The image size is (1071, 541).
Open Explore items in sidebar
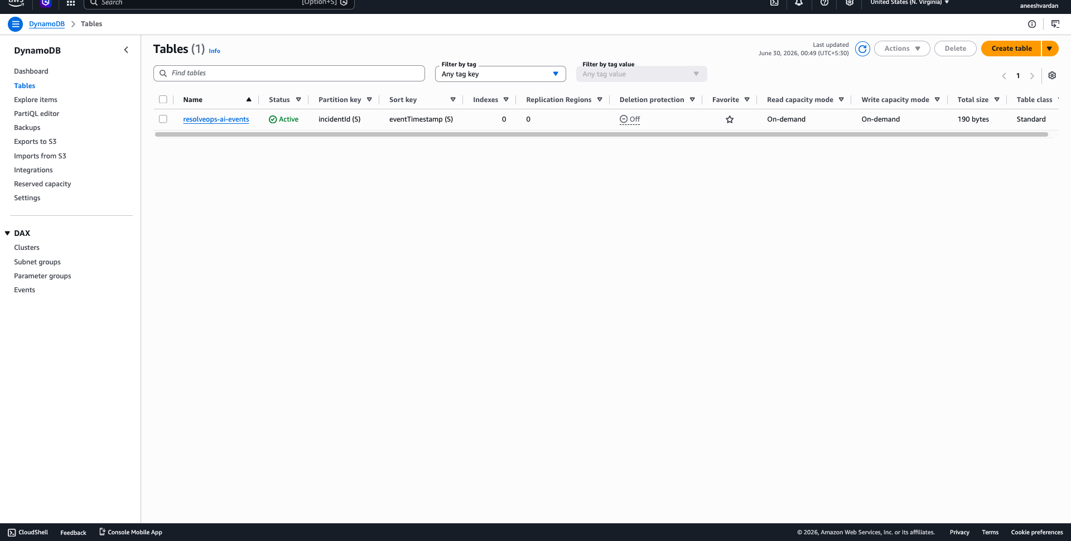36,100
